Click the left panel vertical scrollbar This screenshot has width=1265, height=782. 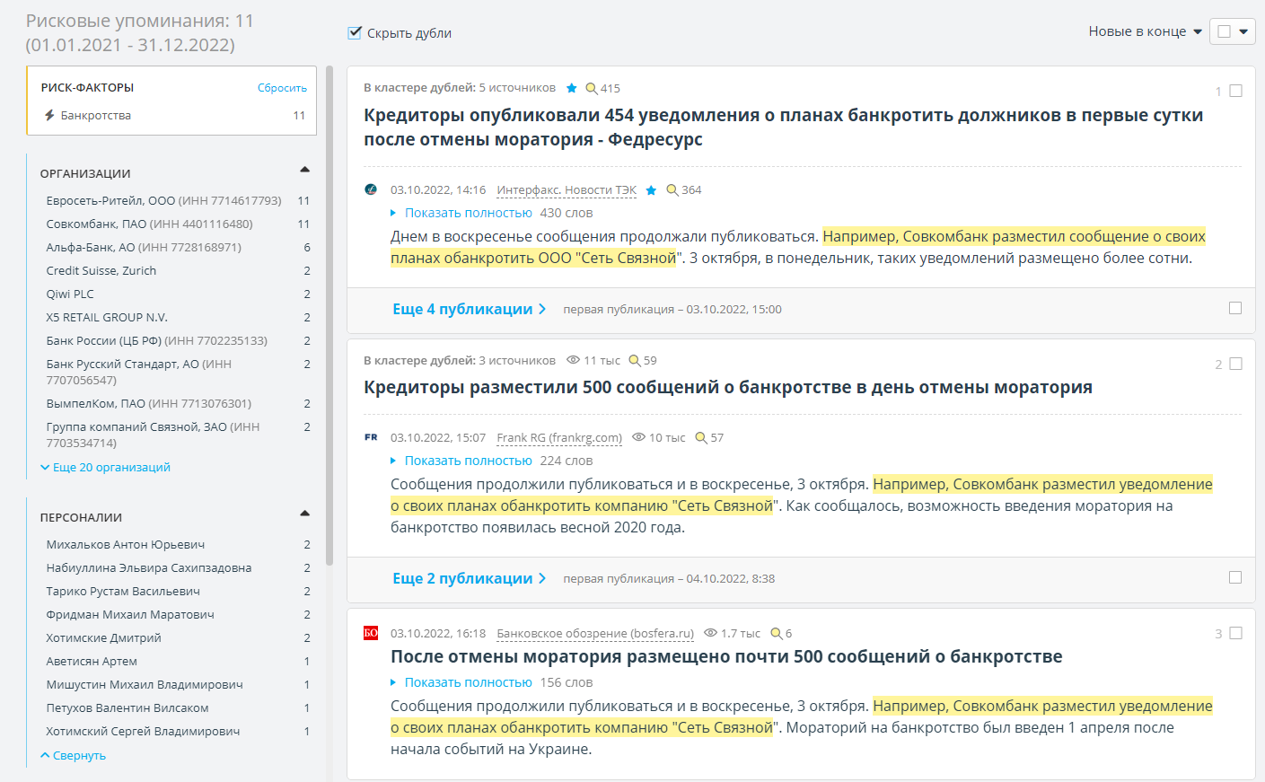[x=329, y=314]
